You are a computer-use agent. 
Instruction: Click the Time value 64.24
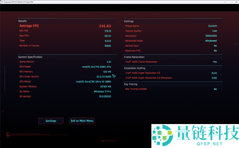click(108, 41)
